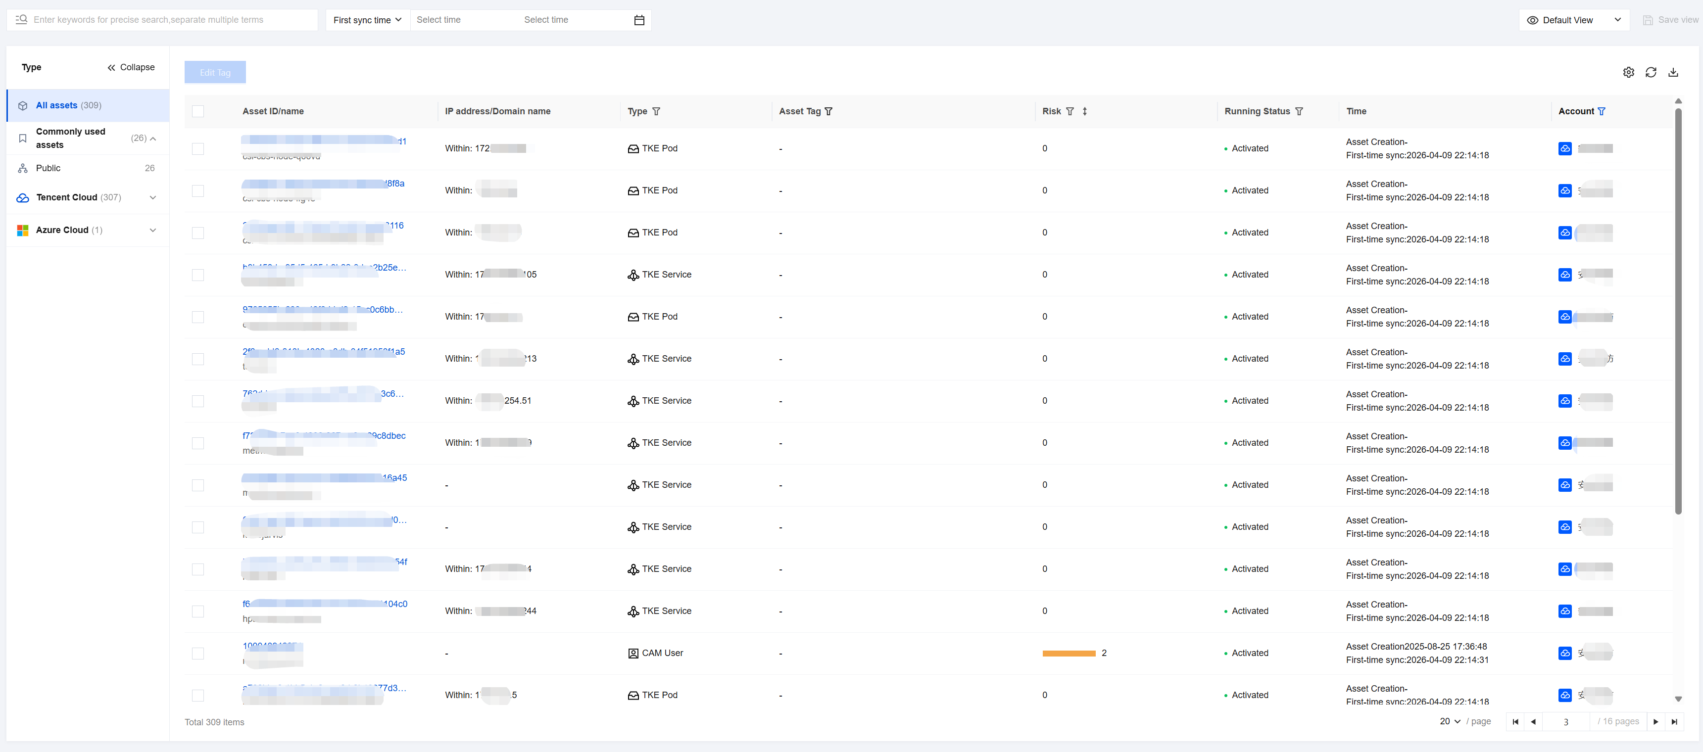Open the First sync time dropdown
Image resolution: width=1703 pixels, height=752 pixels.
(x=368, y=20)
